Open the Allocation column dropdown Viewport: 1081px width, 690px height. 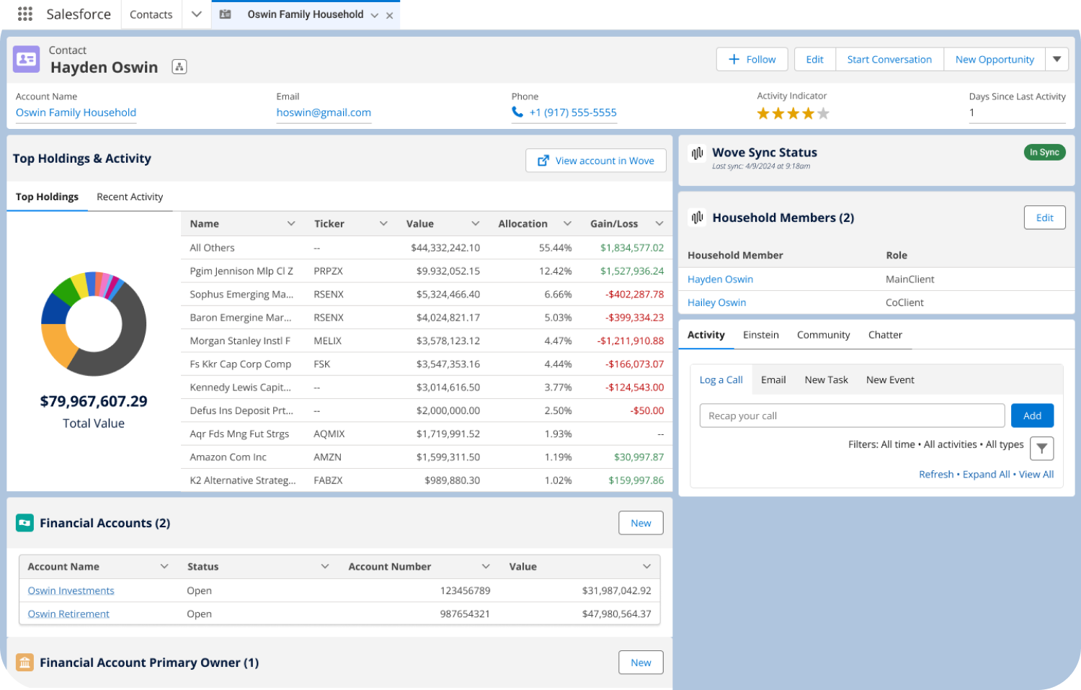coord(567,223)
